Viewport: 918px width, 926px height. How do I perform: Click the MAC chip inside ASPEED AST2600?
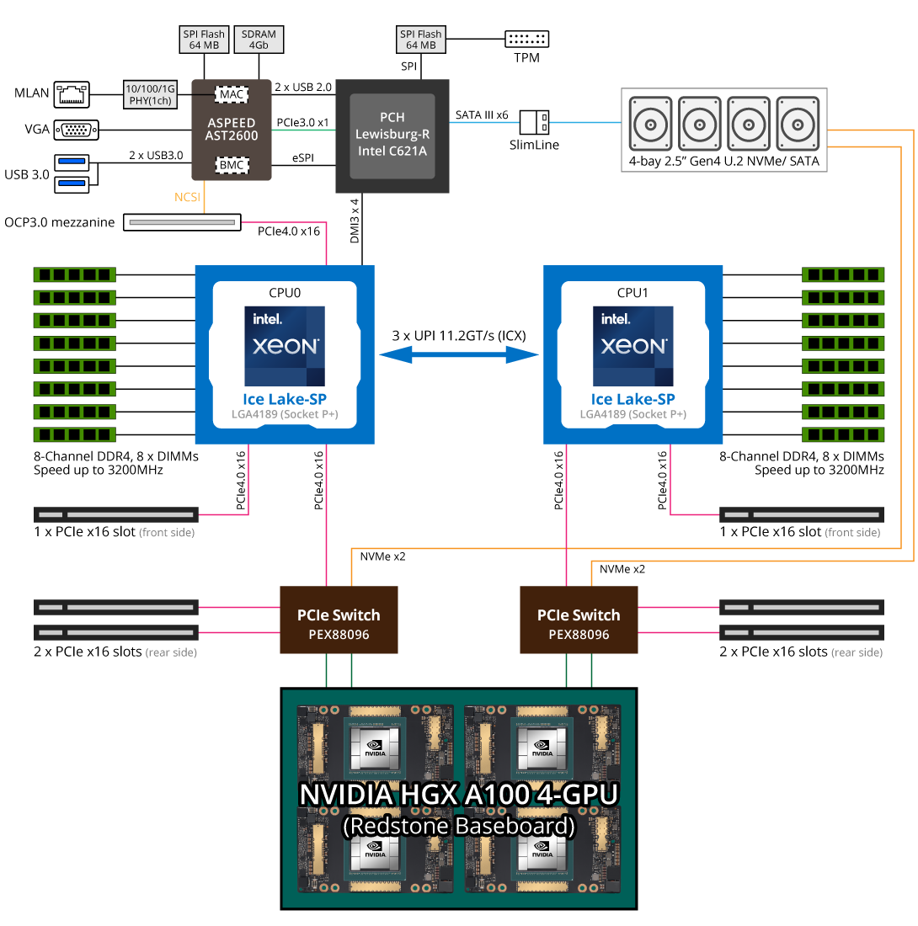231,94
